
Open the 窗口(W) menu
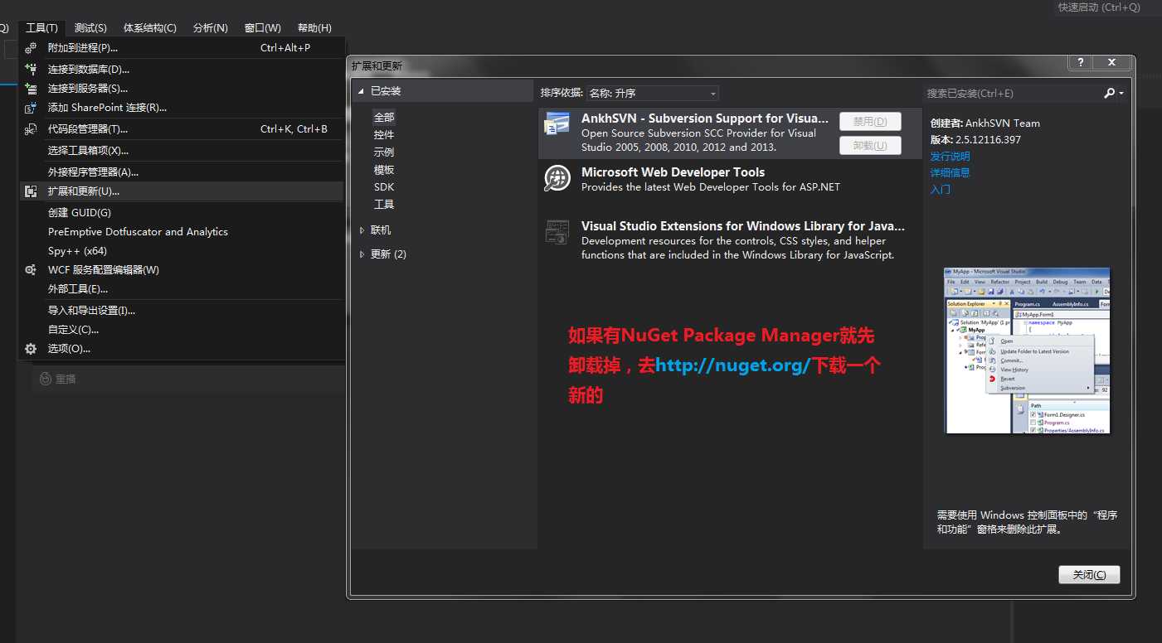click(263, 28)
